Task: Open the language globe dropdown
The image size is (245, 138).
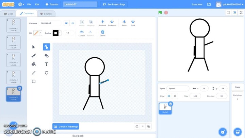Action: coord(21,4)
